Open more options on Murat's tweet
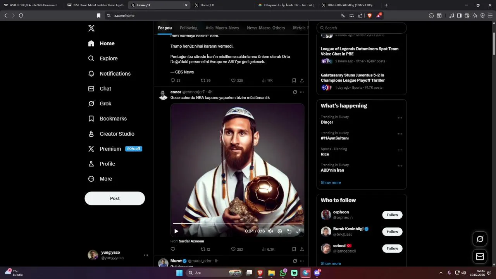 click(x=302, y=261)
